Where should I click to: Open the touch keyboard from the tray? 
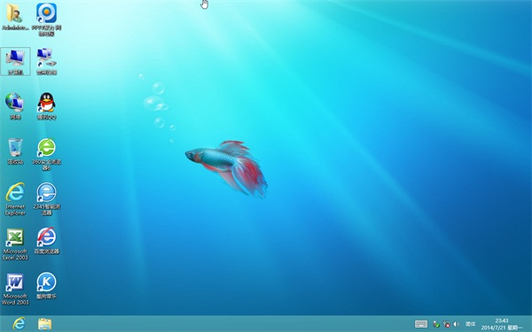pyautogui.click(x=421, y=324)
